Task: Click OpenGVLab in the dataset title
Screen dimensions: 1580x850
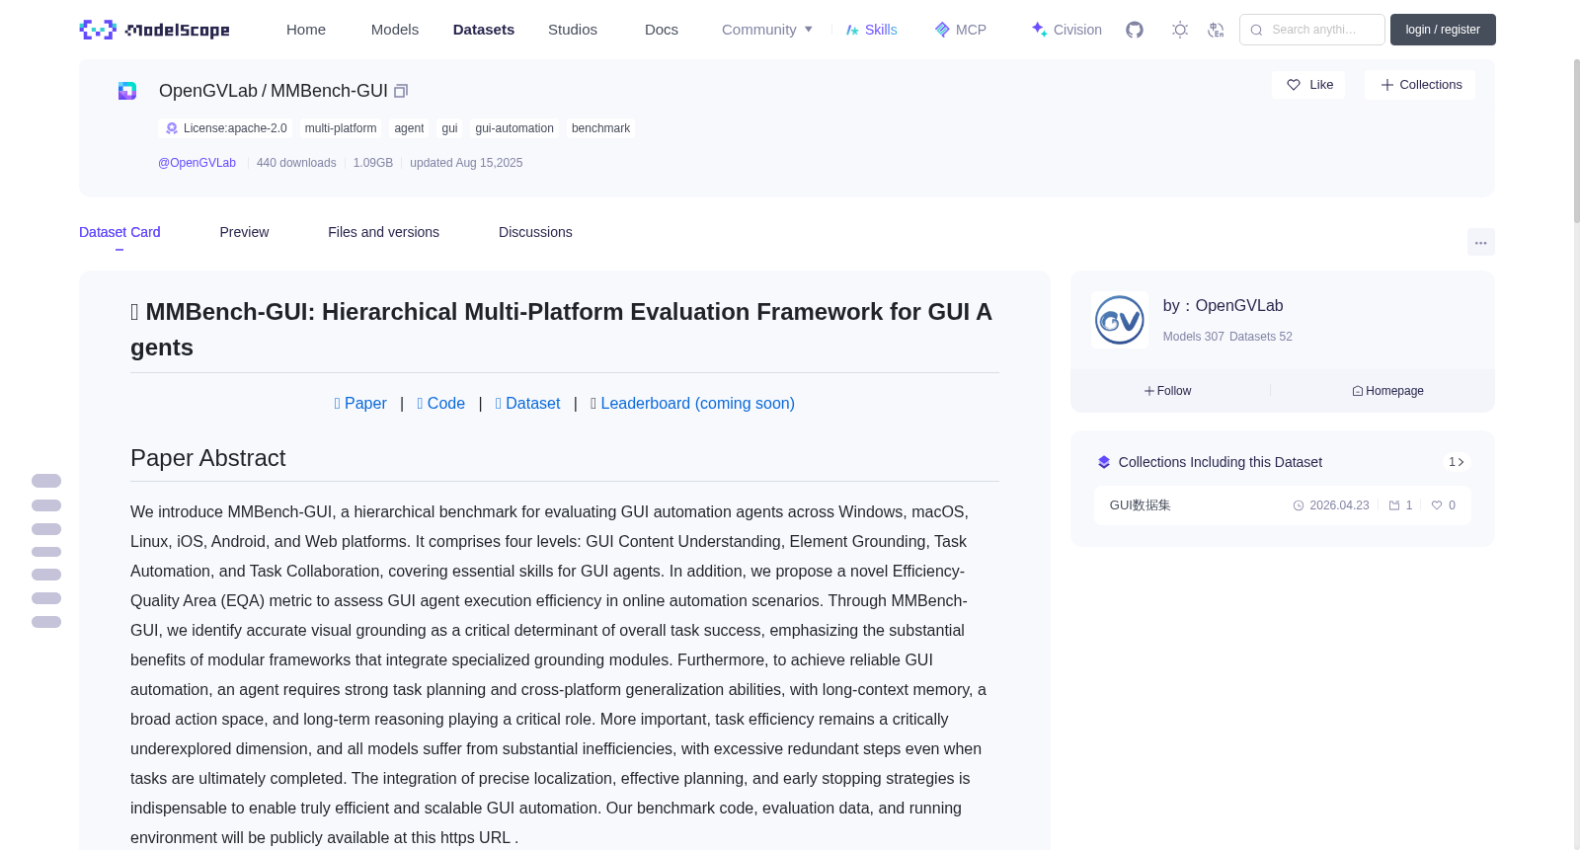Action: 208,91
